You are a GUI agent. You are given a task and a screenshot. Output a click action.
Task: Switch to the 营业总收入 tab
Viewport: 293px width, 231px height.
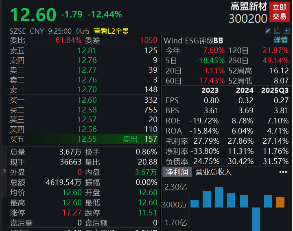[214, 172]
